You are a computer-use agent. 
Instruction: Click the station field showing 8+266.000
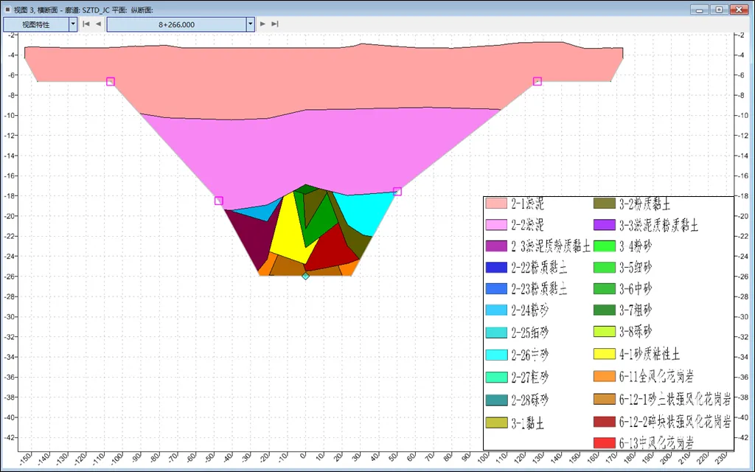coord(176,24)
